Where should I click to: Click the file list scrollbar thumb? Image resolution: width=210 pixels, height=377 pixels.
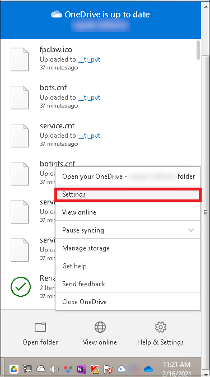tap(198, 50)
